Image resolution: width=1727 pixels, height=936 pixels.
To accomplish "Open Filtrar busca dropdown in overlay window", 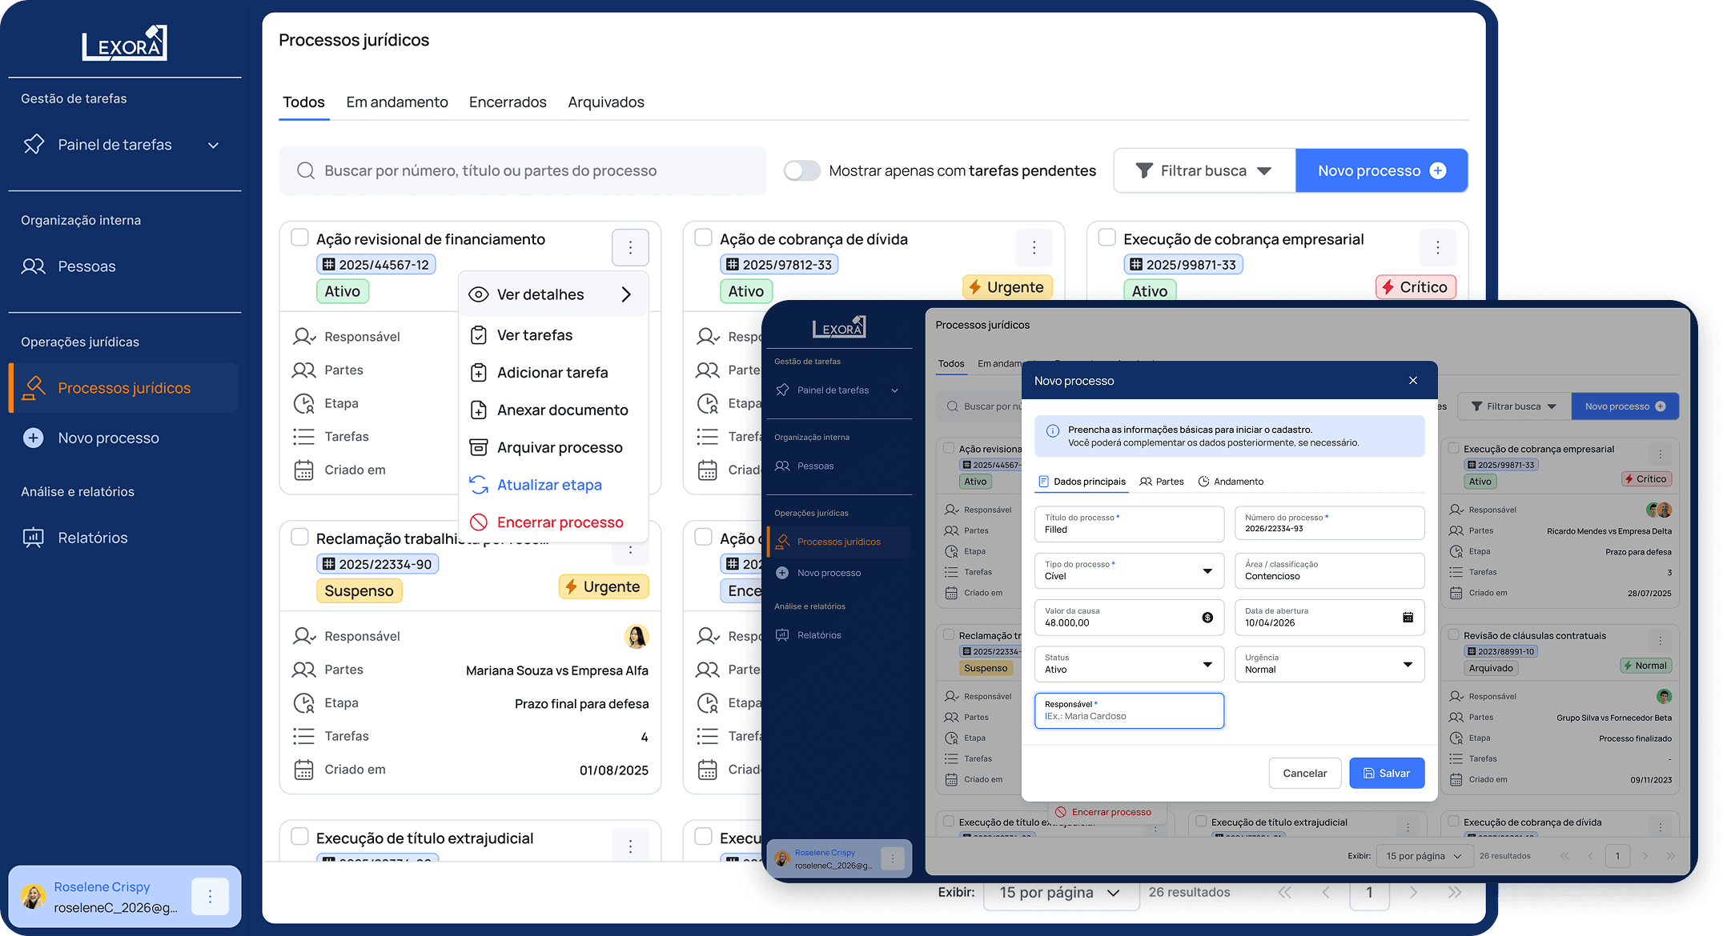I will 1513,406.
